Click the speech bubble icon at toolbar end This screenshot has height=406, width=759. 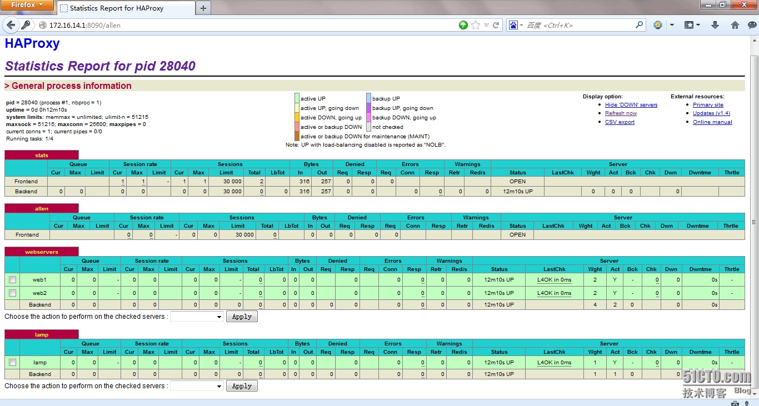[x=752, y=25]
